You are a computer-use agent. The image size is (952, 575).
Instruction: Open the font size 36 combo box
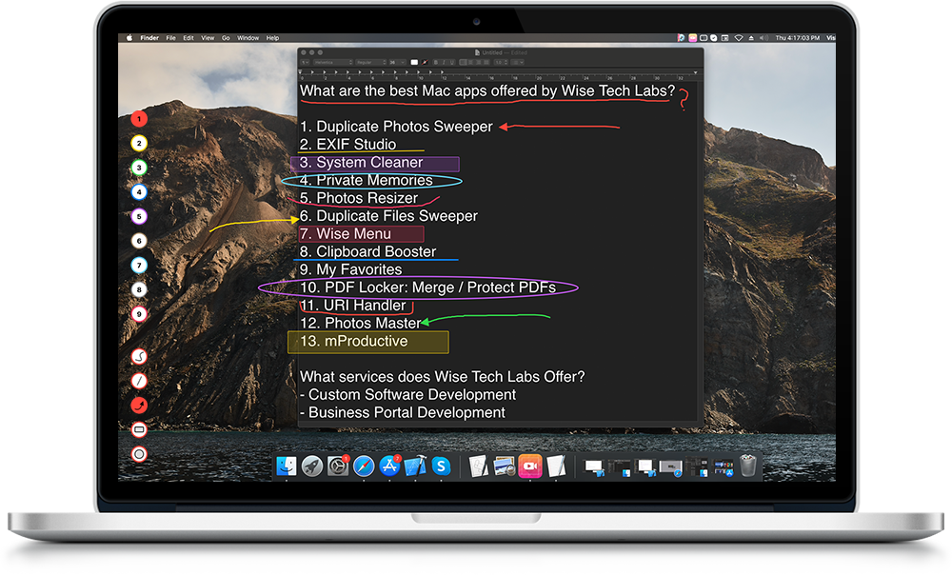[397, 62]
